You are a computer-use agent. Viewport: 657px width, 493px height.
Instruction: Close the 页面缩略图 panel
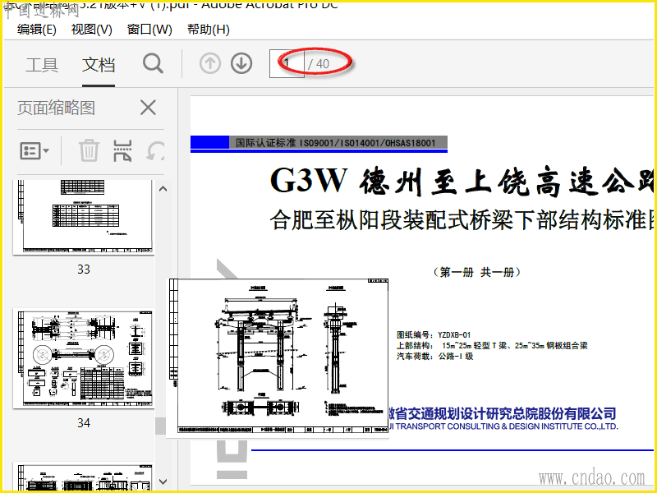(x=149, y=108)
